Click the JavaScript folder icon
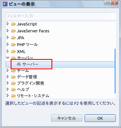The image size is (121, 128). (x=14, y=24)
